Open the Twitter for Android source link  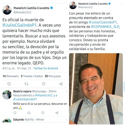(46, 68)
